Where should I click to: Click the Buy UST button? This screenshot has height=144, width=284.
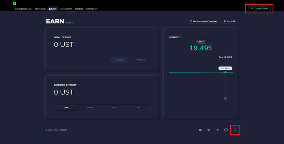229,21
